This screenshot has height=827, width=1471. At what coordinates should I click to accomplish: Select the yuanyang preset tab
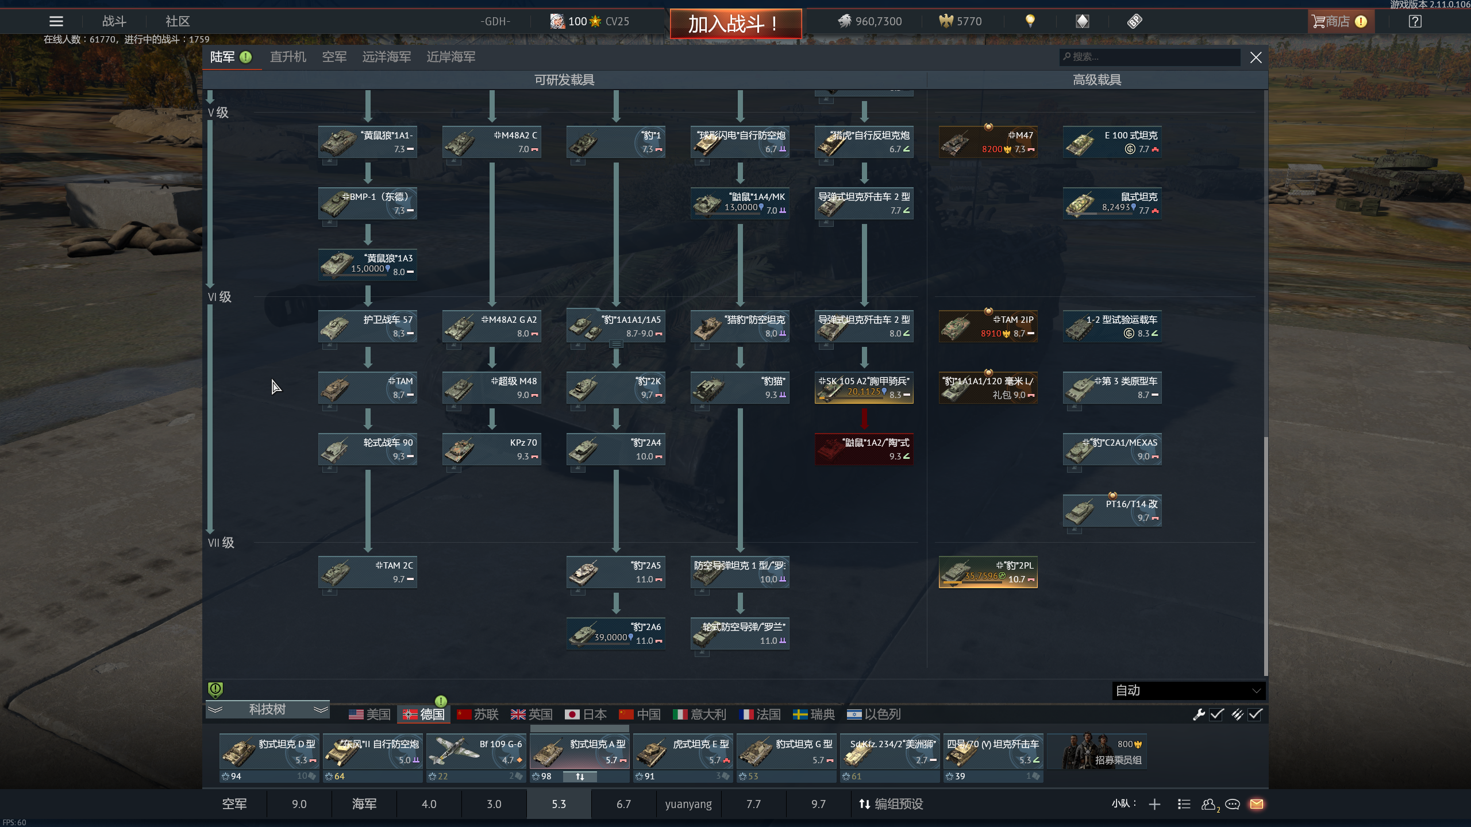(x=688, y=804)
